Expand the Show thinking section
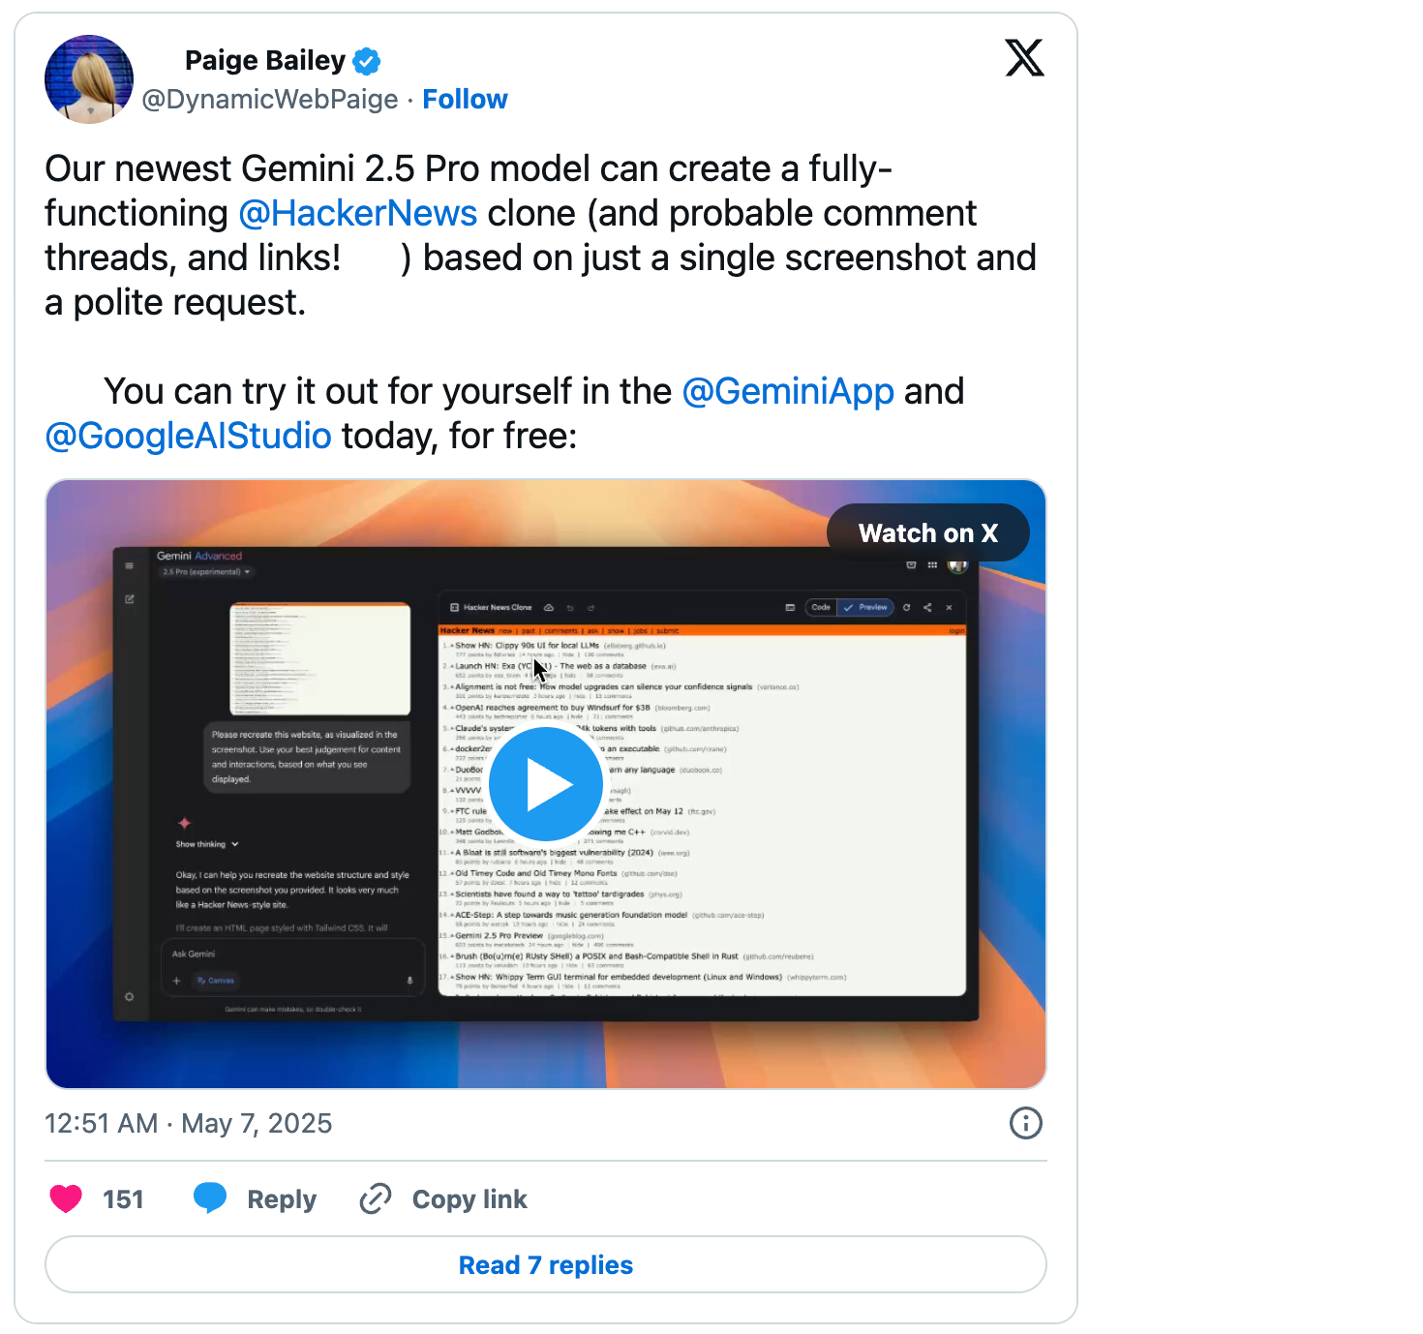The height and width of the screenshot is (1334, 1423). point(206,844)
